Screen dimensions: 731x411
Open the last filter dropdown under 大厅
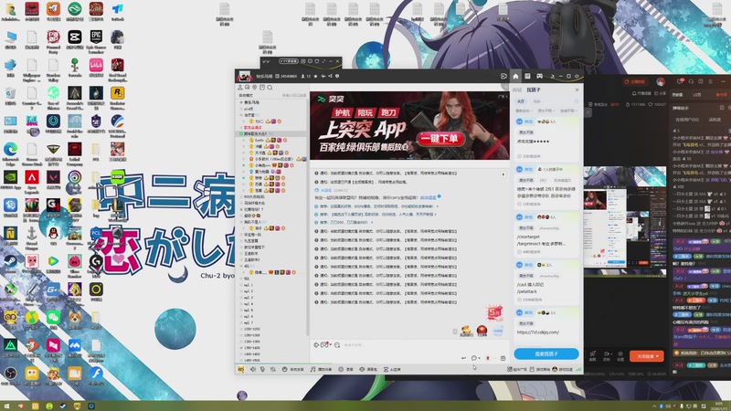click(567, 111)
